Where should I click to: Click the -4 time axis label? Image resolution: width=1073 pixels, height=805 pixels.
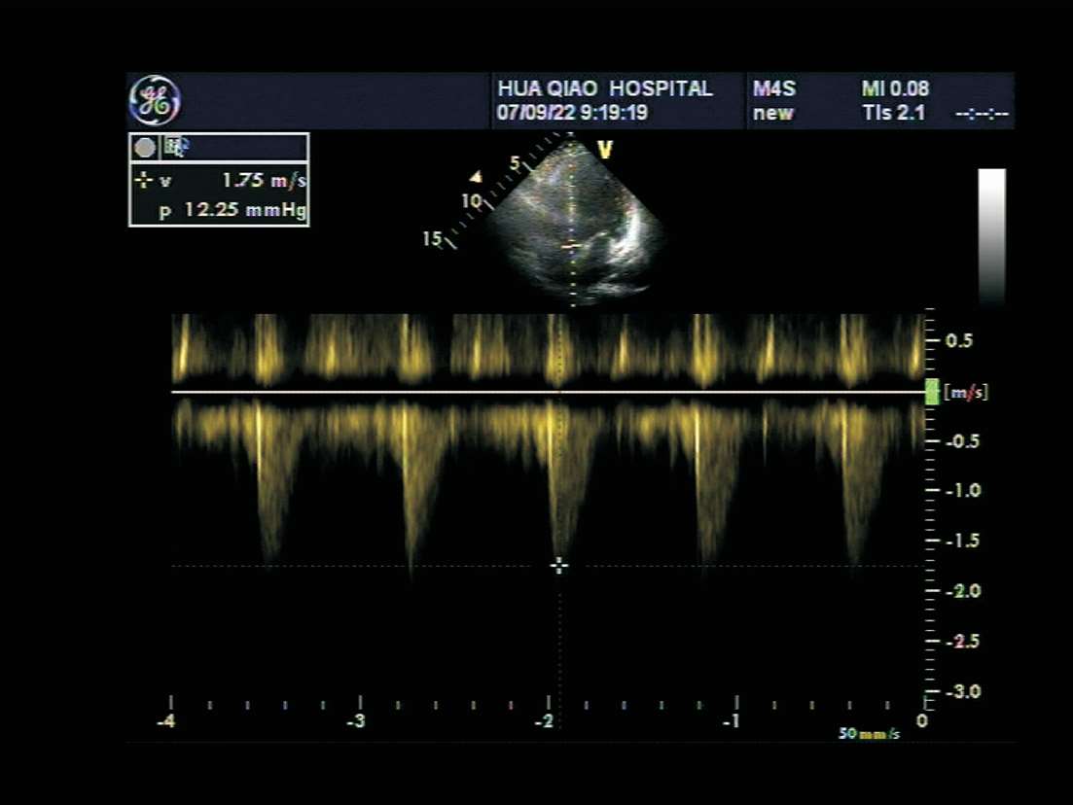[165, 721]
